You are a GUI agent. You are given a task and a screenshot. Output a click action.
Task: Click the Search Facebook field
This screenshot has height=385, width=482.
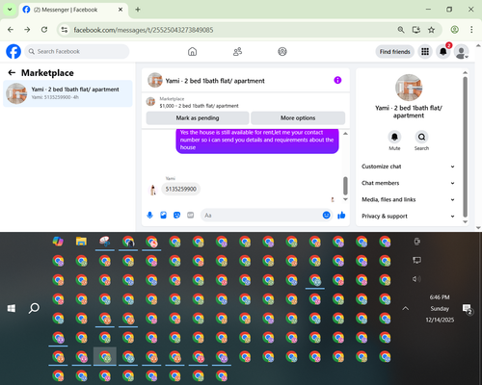tap(77, 51)
